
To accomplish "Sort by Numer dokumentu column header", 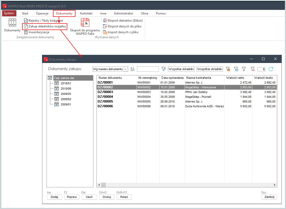I will 117,78.
